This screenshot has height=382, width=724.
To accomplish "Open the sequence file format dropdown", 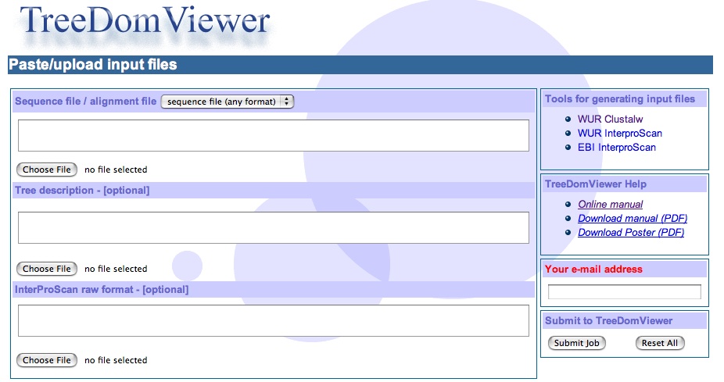I will click(x=227, y=102).
